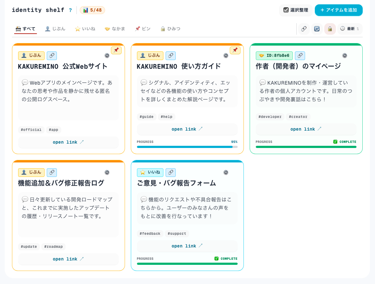Screen dimensions: 375x284
Task: Open link of ご意見・バグ報告フォーム card
Action: [x=187, y=246]
